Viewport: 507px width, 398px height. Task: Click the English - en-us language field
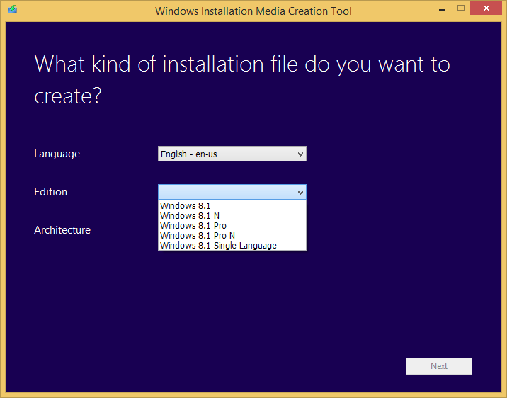pyautogui.click(x=225, y=154)
